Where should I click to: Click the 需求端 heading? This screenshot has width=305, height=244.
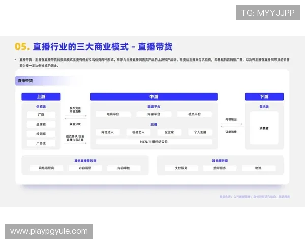264,107
